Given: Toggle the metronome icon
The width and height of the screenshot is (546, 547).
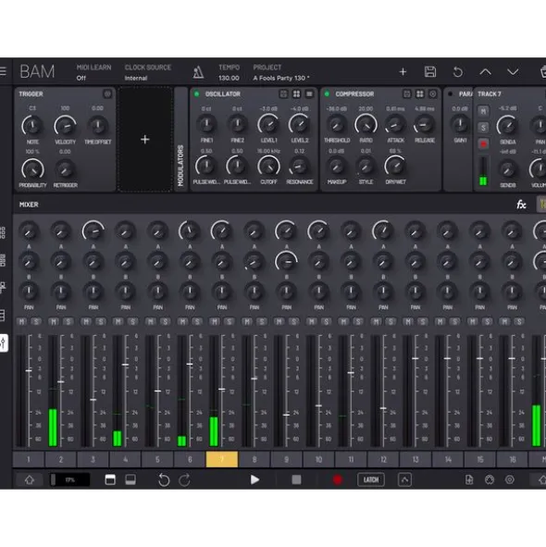Looking at the screenshot, I should pos(198,72).
